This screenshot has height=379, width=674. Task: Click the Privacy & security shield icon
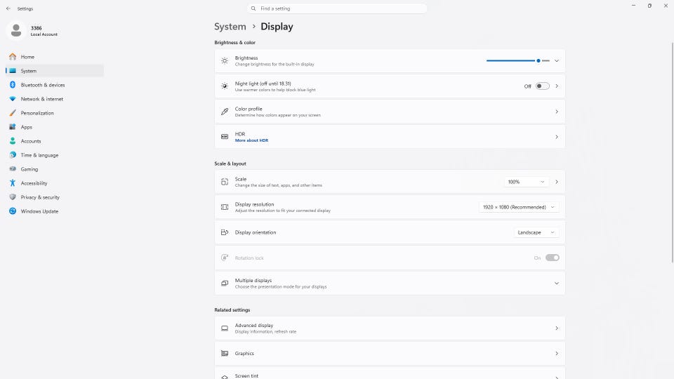pyautogui.click(x=13, y=197)
